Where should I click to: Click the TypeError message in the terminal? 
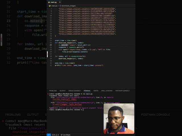coord(76,108)
